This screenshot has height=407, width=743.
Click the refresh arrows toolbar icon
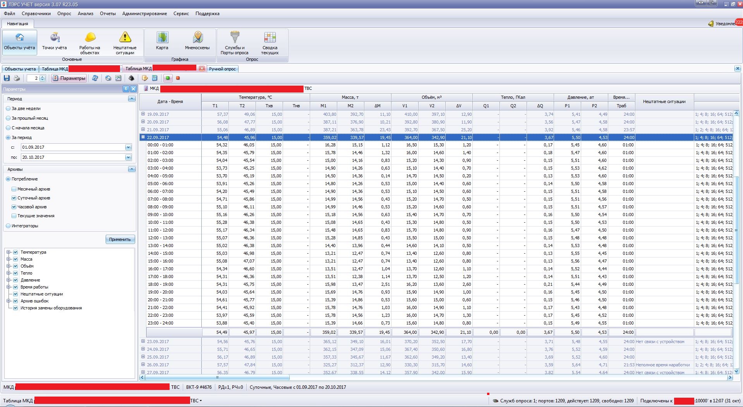click(95, 78)
